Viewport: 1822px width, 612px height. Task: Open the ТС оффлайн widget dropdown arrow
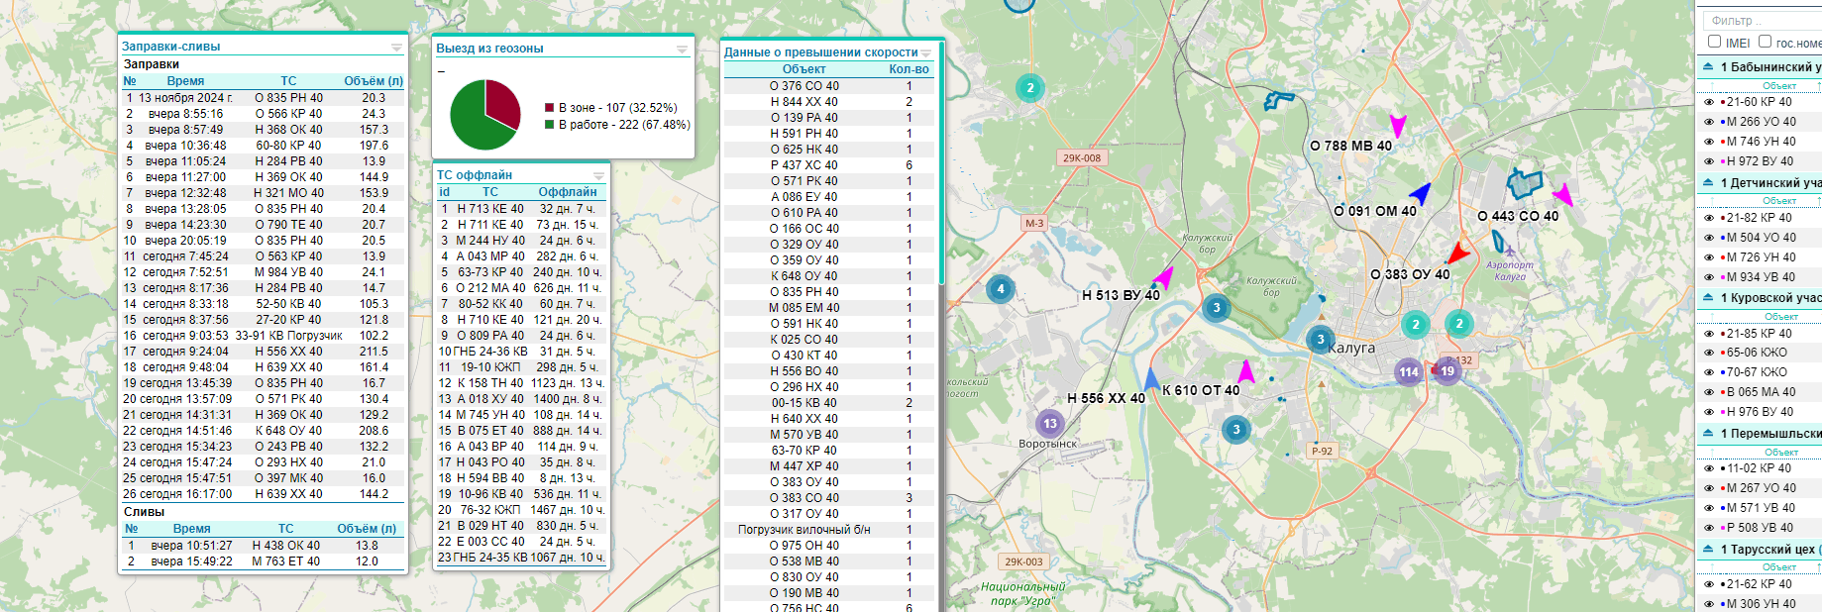click(x=598, y=176)
